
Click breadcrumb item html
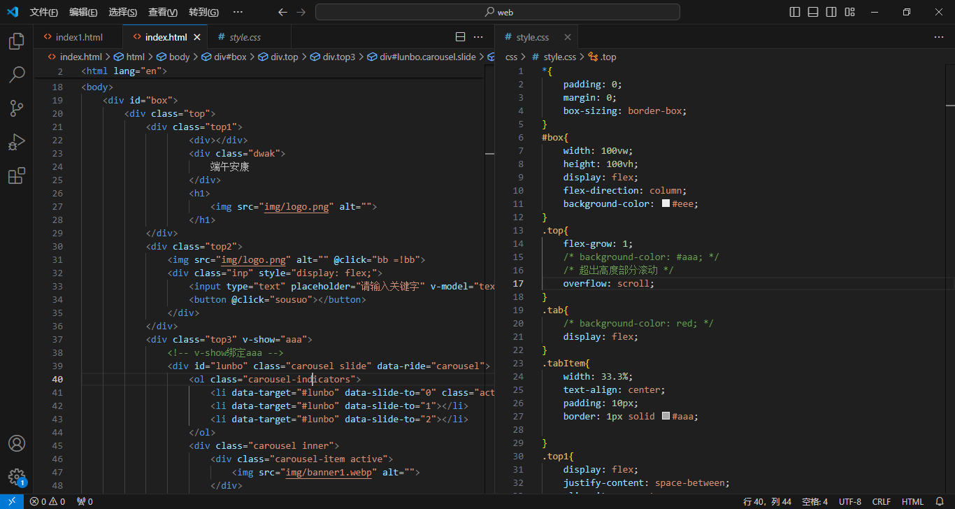tap(129, 57)
